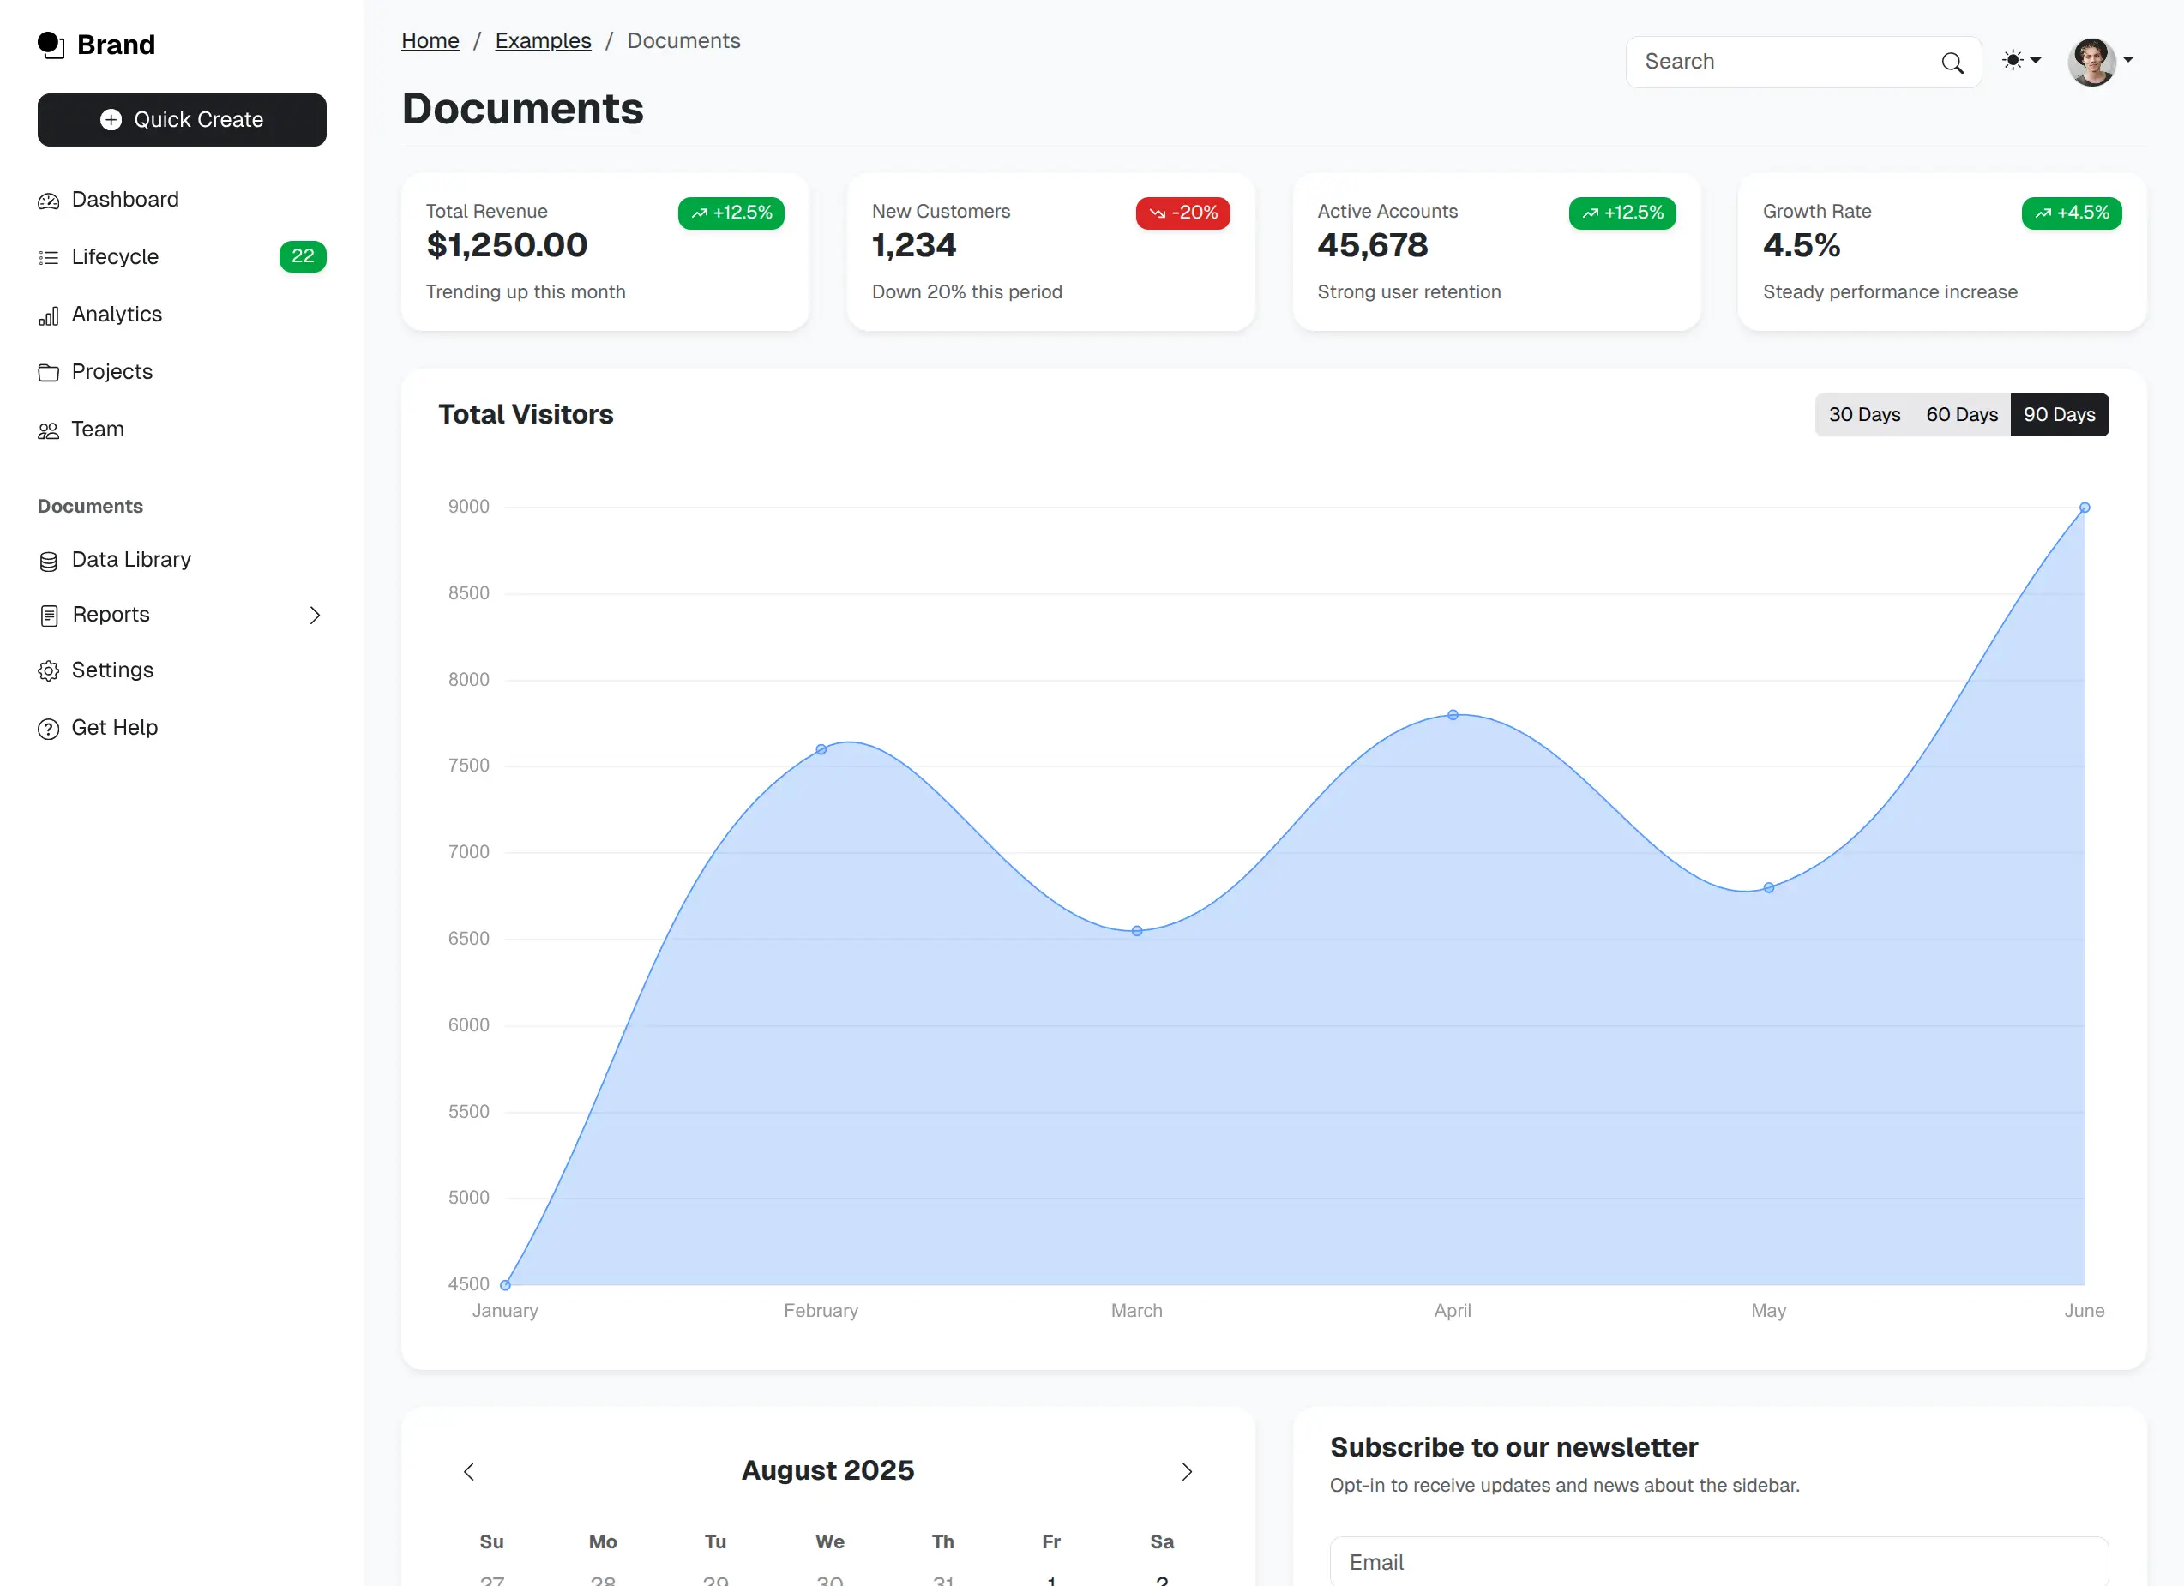Click the search magnifier icon
Image resolution: width=2184 pixels, height=1586 pixels.
tap(1952, 63)
